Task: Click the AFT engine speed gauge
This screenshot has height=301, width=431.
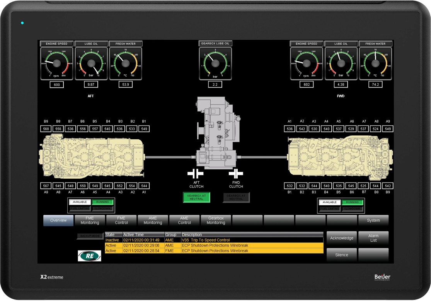Action: 56,63
